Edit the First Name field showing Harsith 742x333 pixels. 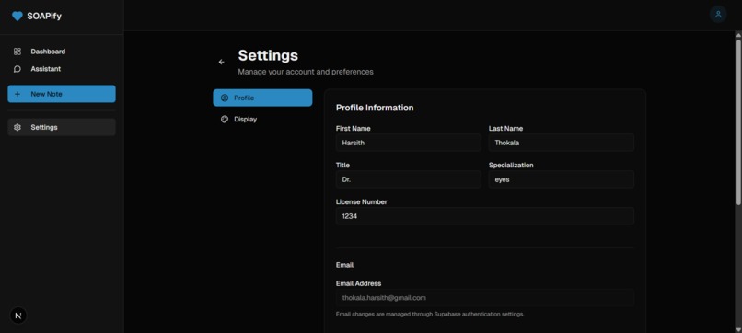coord(409,143)
